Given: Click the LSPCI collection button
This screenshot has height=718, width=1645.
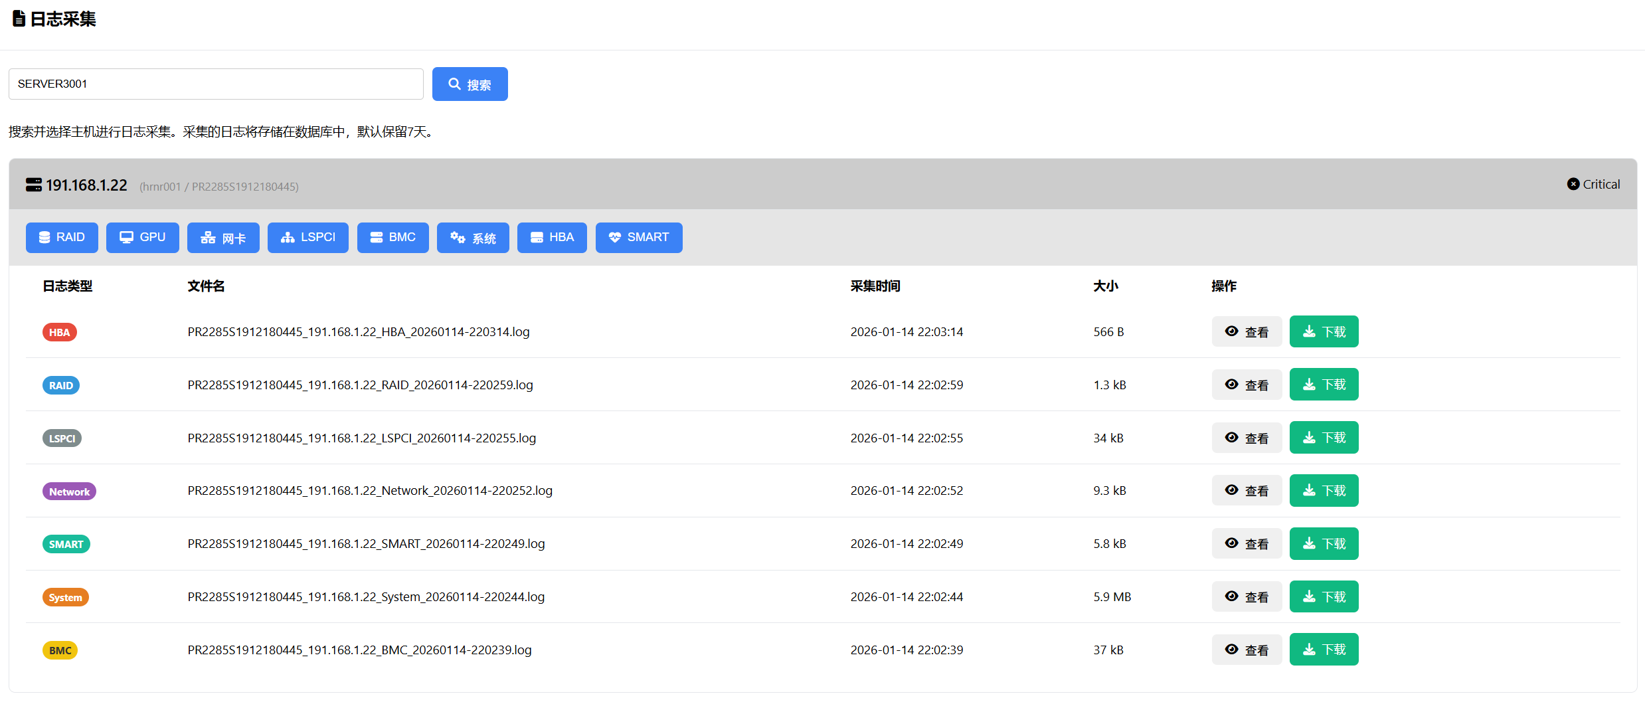Looking at the screenshot, I should click(x=307, y=238).
